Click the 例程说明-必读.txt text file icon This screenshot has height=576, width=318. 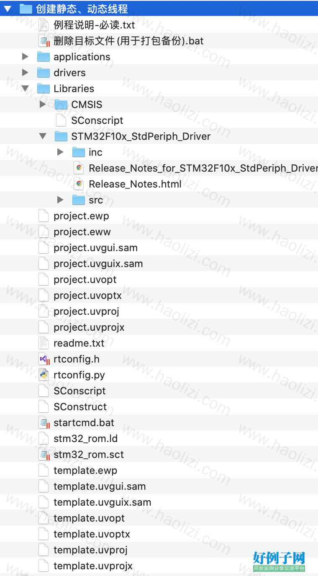tap(44, 25)
